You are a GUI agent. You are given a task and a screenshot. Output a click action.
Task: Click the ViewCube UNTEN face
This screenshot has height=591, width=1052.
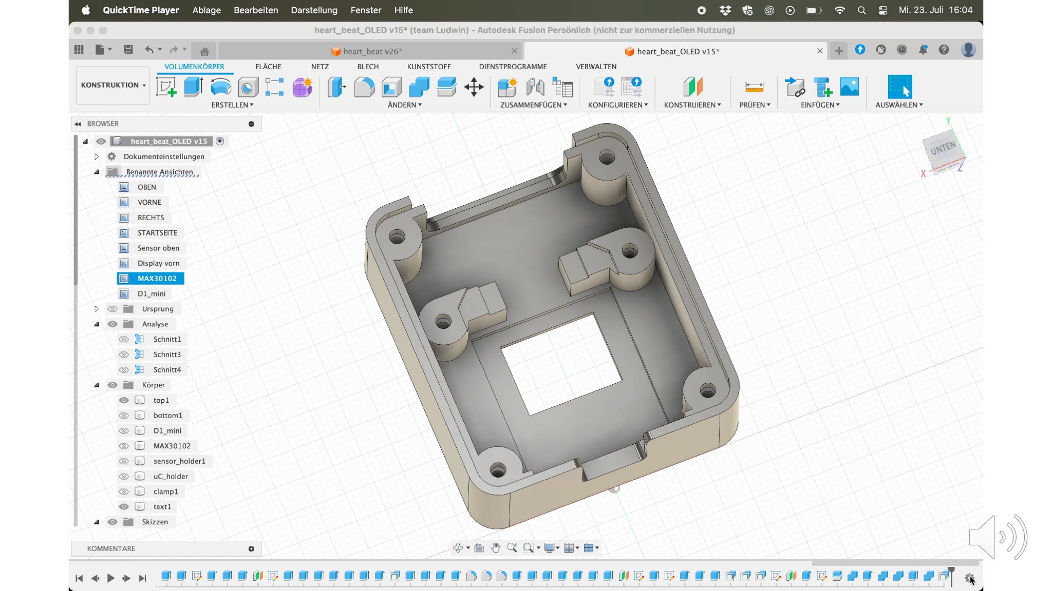943,149
